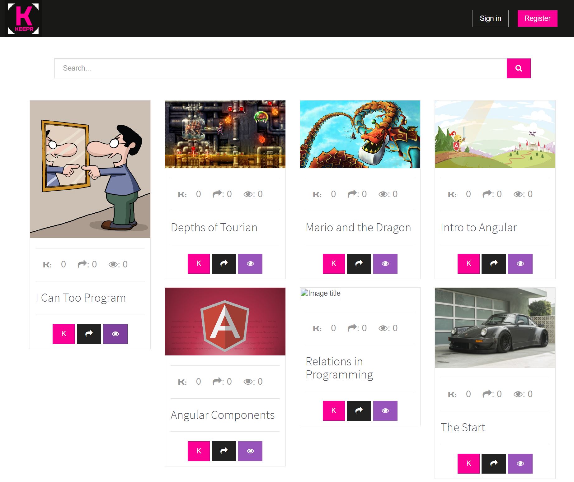
Task: Click the 'Mario and the Dragon' title
Action: click(x=358, y=228)
